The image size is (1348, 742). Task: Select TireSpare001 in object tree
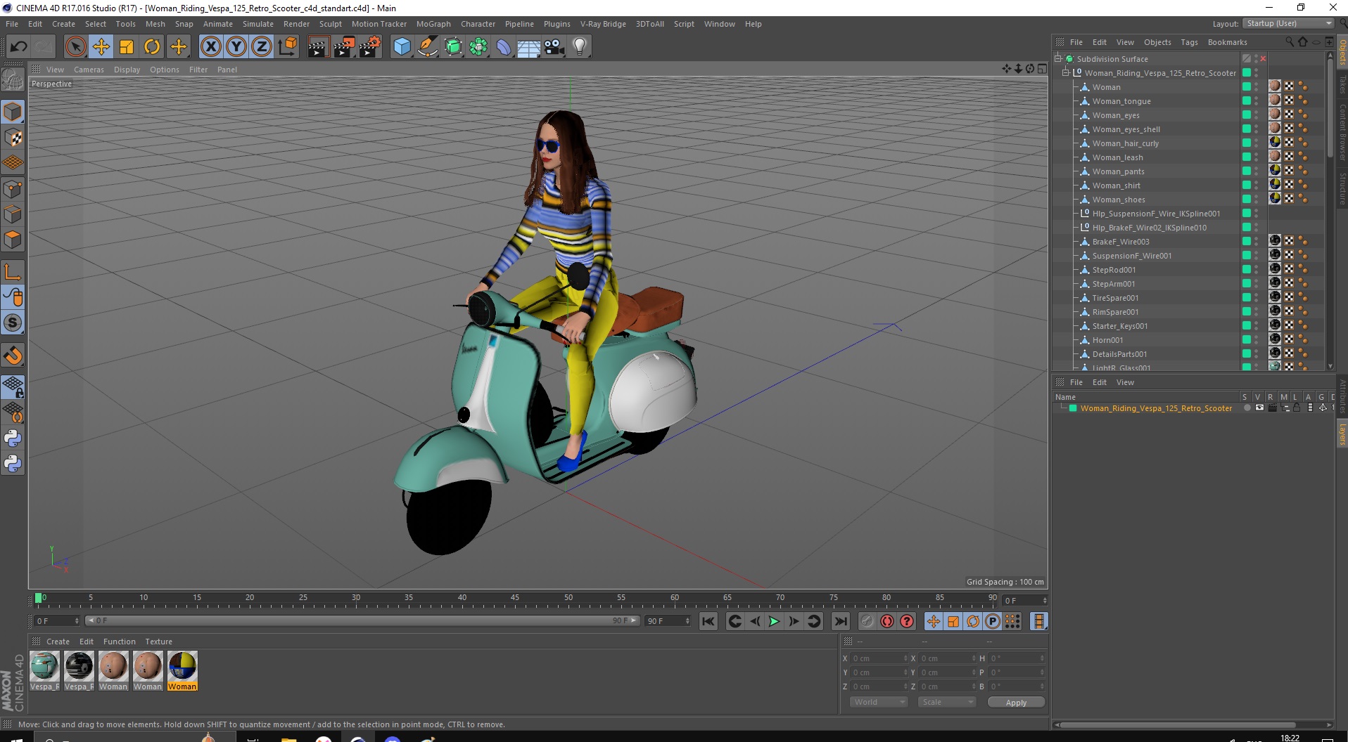pos(1115,298)
